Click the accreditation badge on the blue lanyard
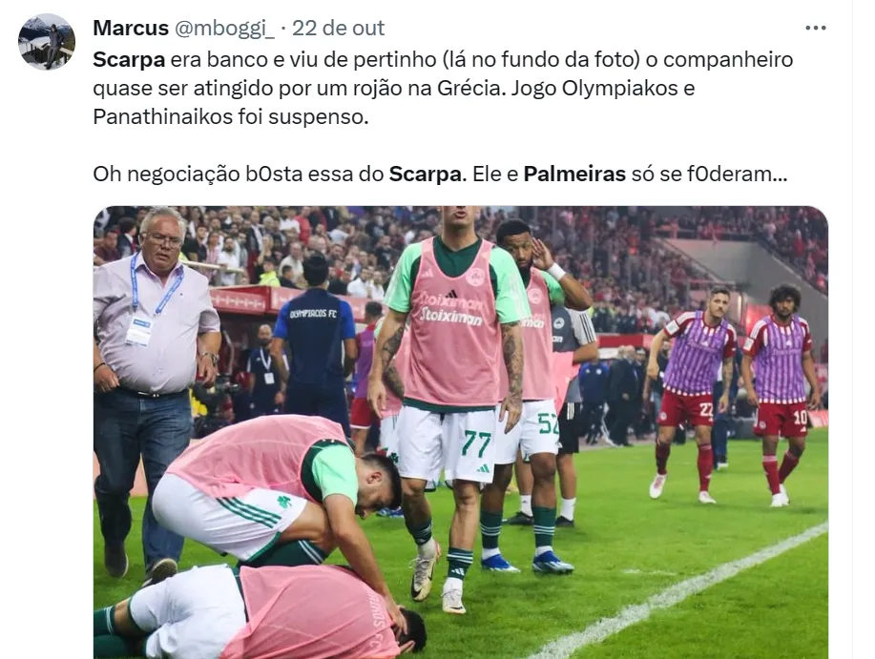Viewport: 875px width, 659px height. coord(137,331)
